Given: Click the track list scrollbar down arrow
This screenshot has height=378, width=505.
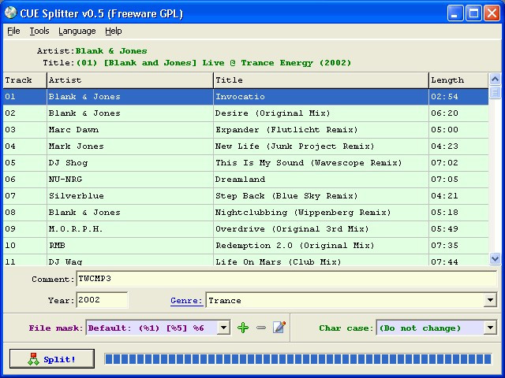Looking at the screenshot, I should pyautogui.click(x=495, y=258).
